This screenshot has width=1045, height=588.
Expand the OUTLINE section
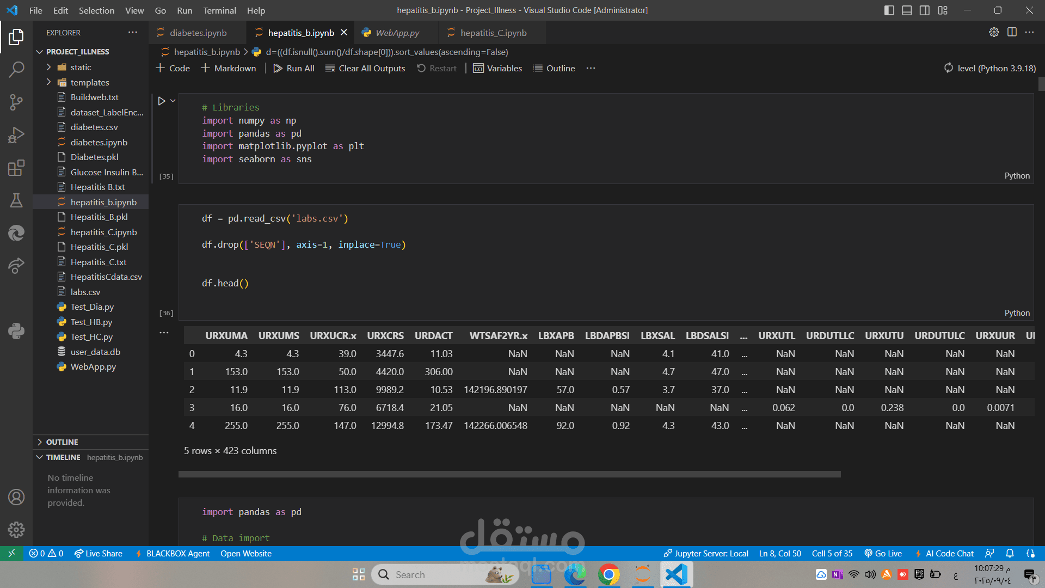(x=62, y=442)
